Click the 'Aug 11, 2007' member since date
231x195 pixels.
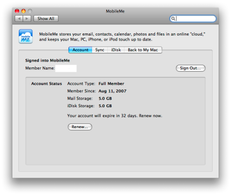(113, 91)
